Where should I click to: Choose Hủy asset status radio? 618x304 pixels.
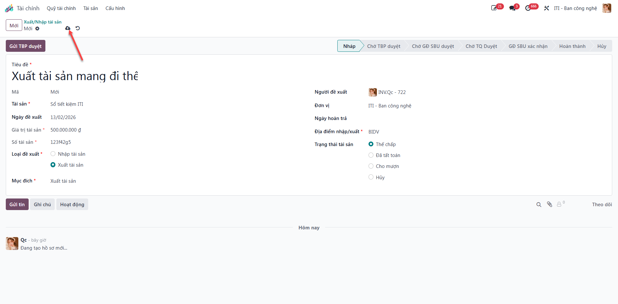pos(371,177)
